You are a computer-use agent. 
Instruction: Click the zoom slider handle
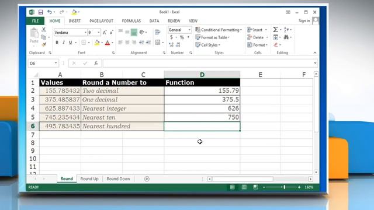pyautogui.click(x=285, y=187)
